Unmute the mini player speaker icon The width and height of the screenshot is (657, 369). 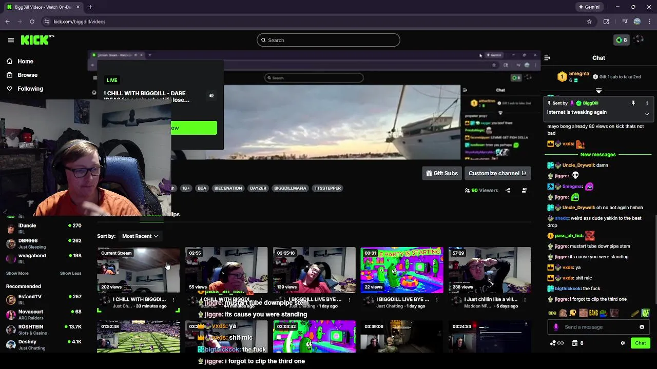[211, 96]
